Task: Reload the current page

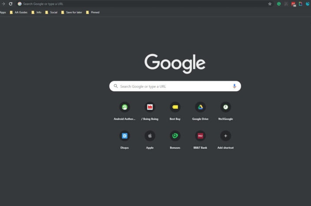Action: 11,4
